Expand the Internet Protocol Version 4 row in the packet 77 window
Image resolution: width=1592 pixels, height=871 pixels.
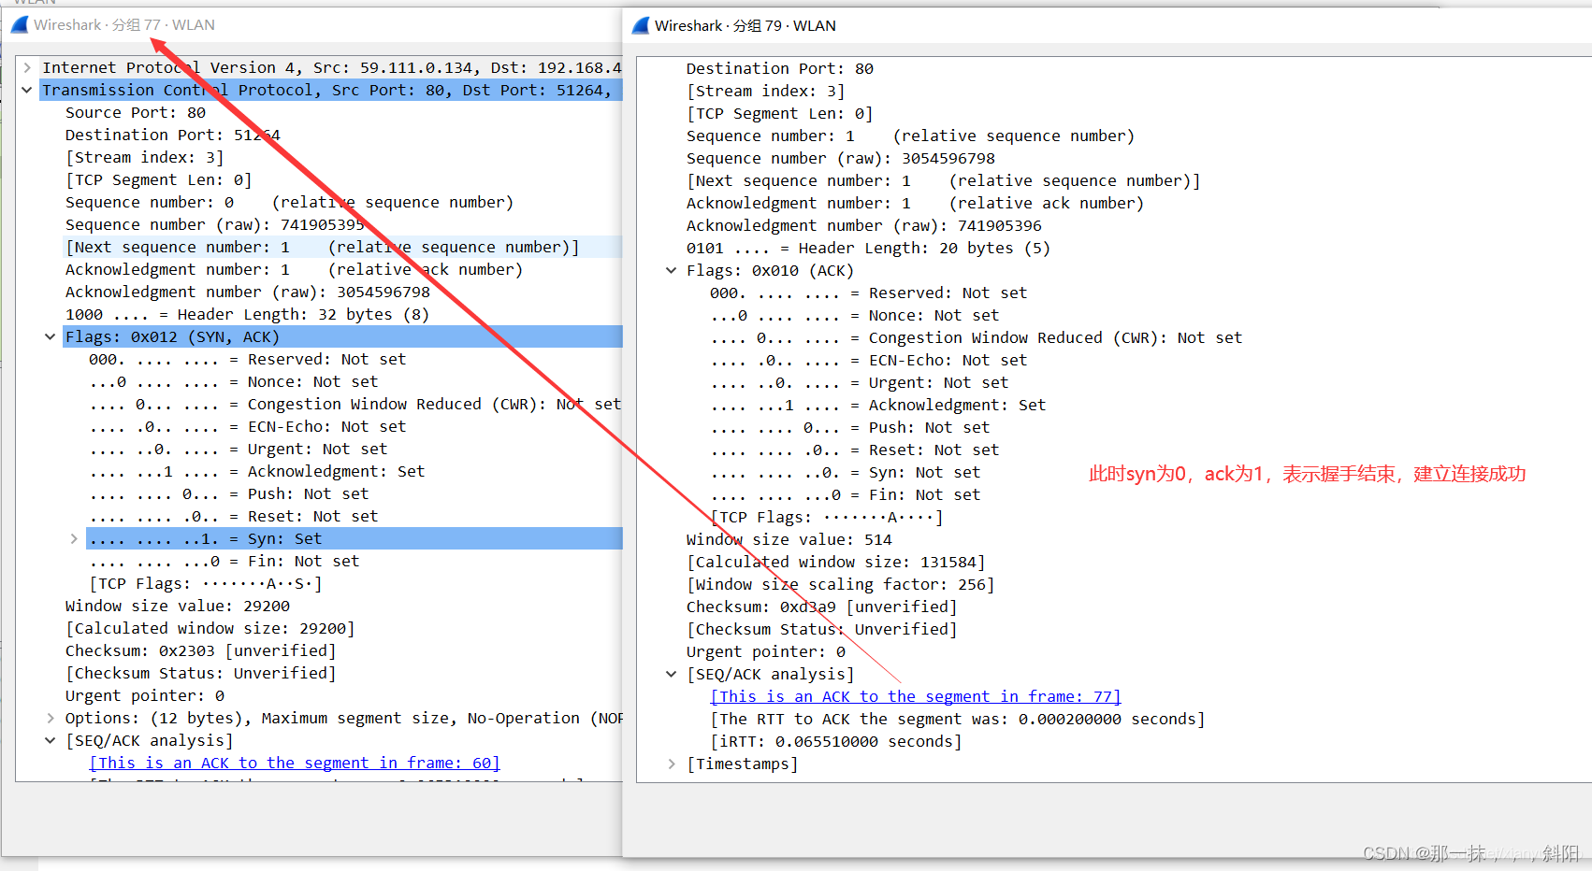click(27, 67)
